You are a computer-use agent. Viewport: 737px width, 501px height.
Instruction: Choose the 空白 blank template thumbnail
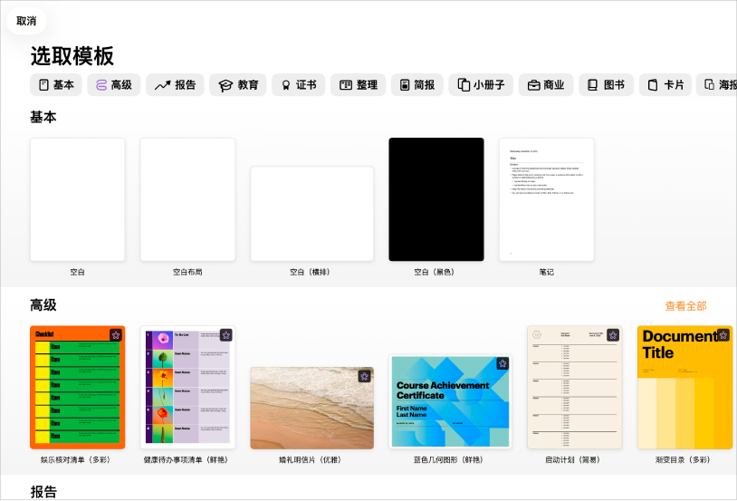click(x=78, y=199)
